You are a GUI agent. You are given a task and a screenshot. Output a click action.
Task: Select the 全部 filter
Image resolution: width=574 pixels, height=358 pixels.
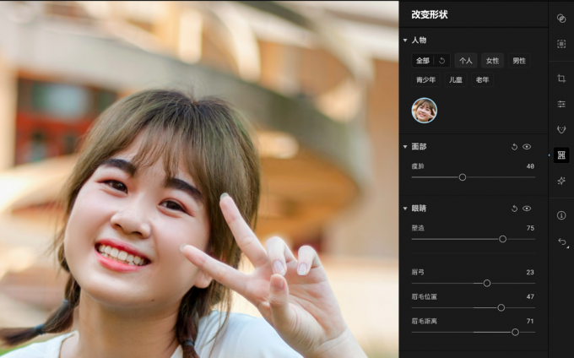click(x=423, y=61)
